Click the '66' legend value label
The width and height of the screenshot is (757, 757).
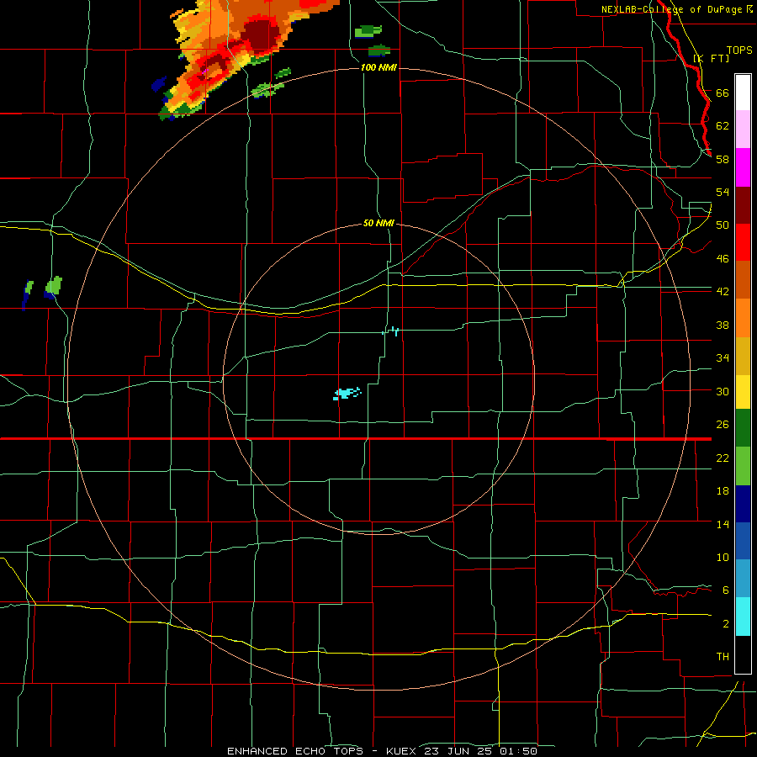coord(723,93)
